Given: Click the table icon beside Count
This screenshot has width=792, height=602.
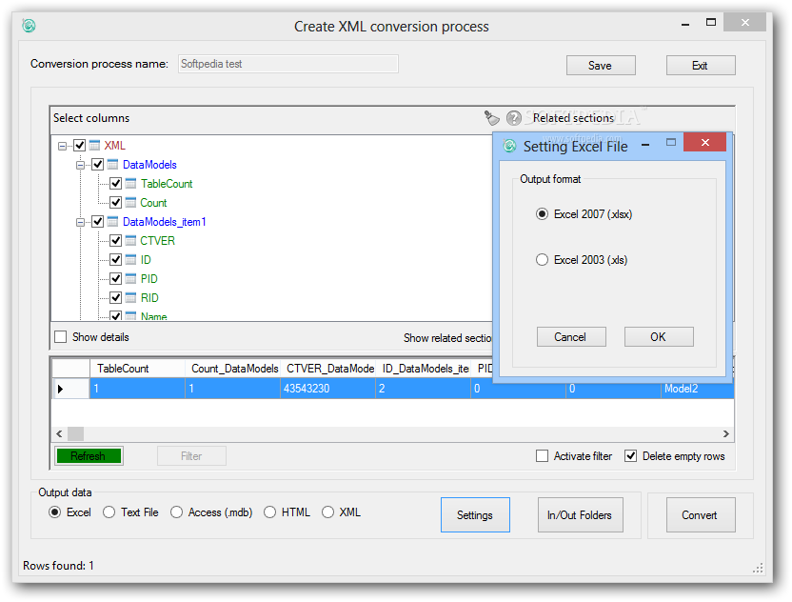Looking at the screenshot, I should click(130, 203).
